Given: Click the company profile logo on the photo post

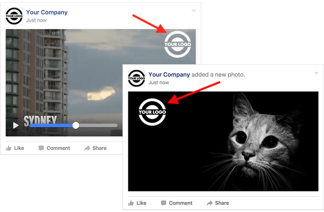Looking at the screenshot, I should point(136,78).
